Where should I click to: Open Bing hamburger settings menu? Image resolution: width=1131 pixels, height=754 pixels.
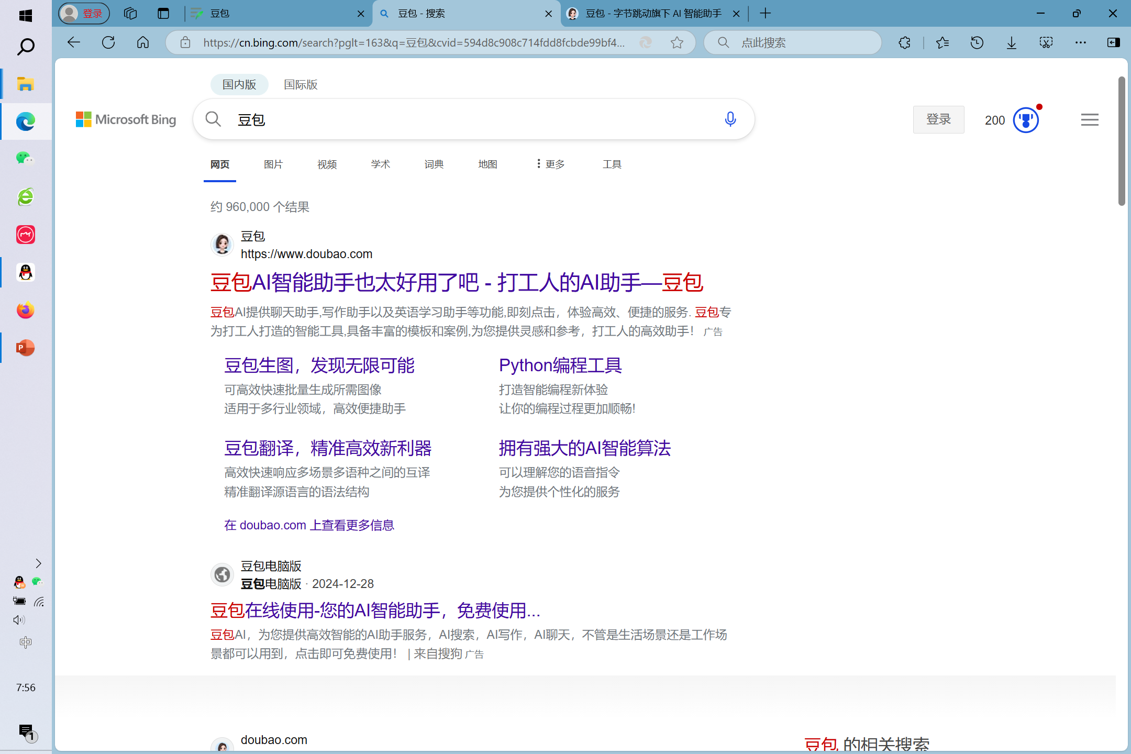[x=1090, y=120]
